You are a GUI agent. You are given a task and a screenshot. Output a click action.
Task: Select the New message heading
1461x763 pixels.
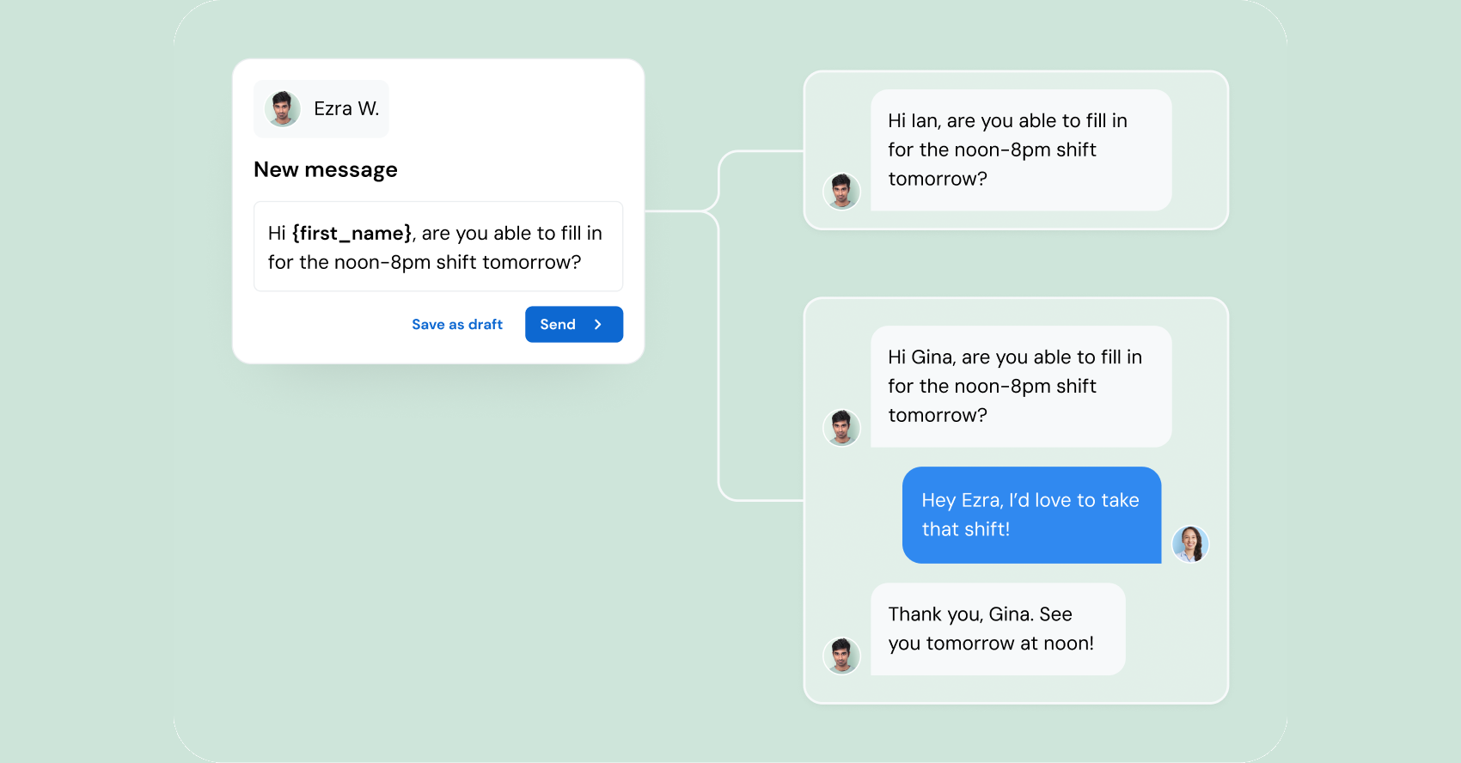point(325,169)
